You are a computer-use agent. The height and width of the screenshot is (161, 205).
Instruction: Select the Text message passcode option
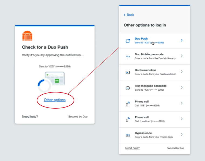tap(150, 86)
